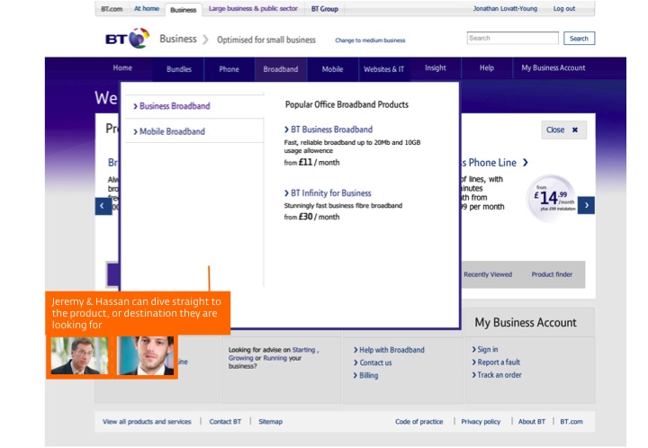Click Phone Line heading text
Image resolution: width=648 pixels, height=448 pixels.
tap(490, 163)
